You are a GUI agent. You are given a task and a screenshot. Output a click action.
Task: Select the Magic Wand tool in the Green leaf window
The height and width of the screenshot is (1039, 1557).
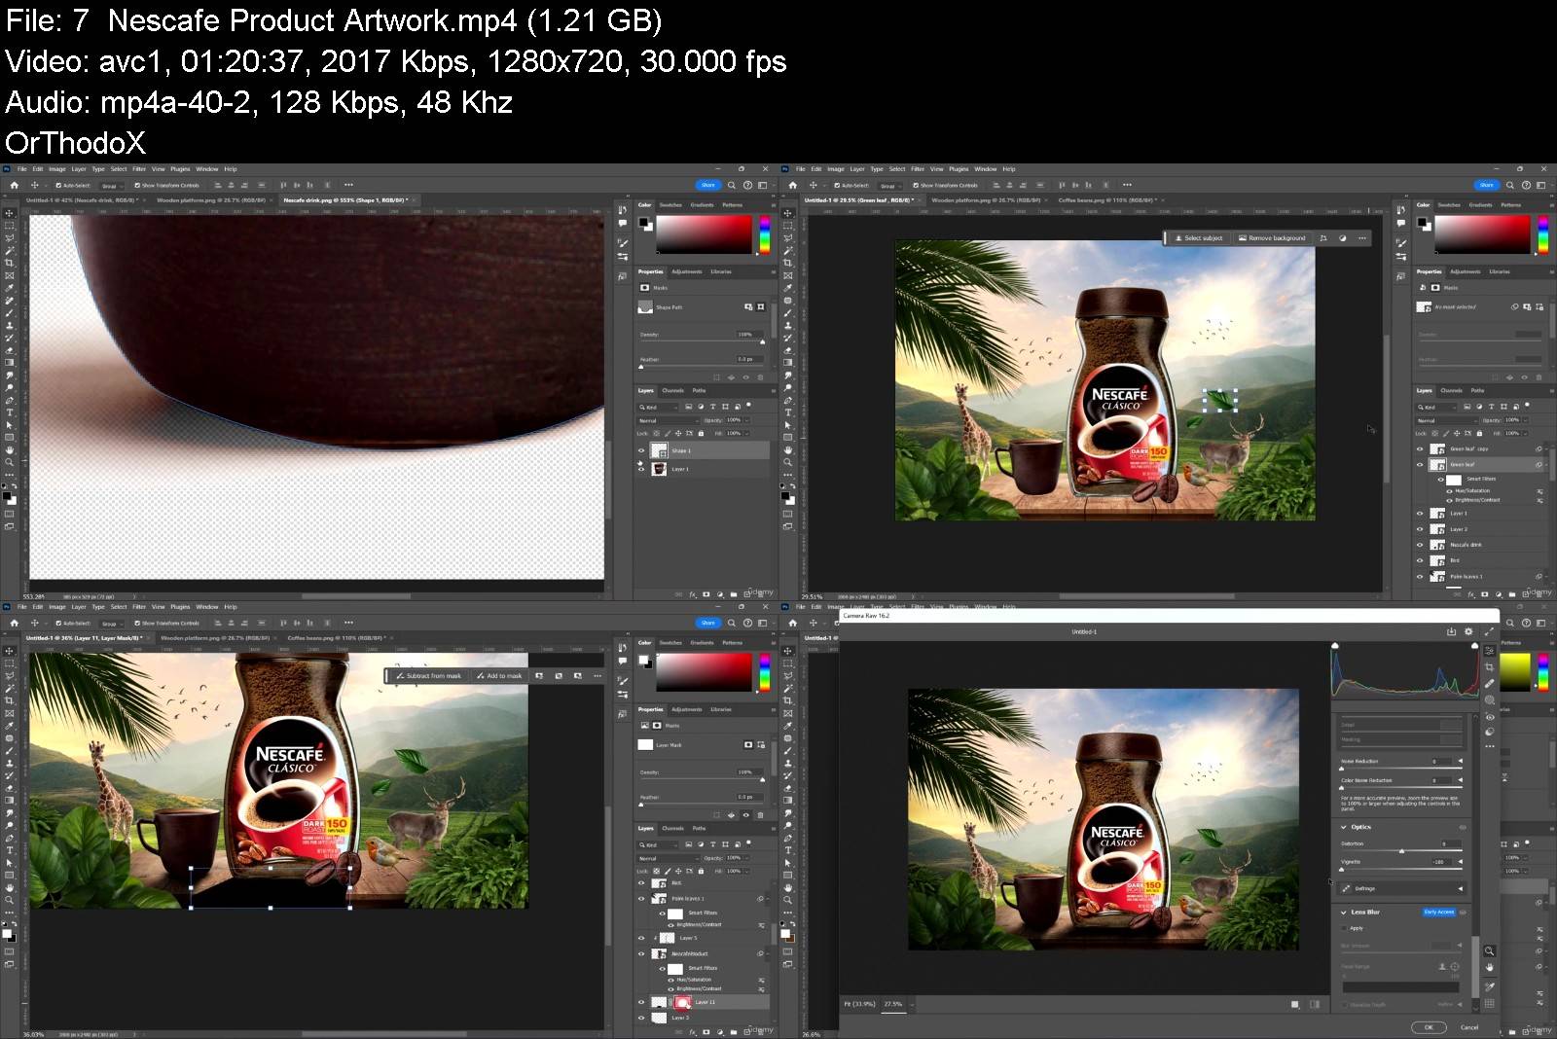tap(787, 250)
